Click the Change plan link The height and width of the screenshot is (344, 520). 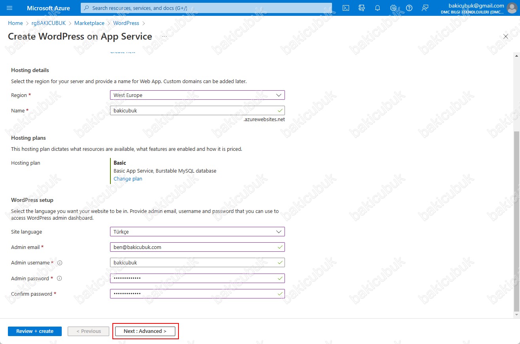pos(128,179)
